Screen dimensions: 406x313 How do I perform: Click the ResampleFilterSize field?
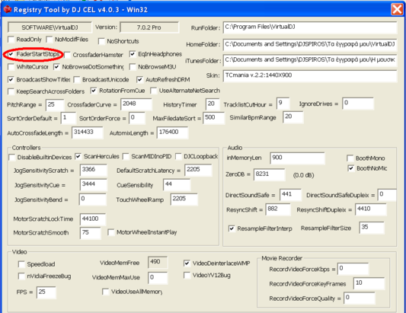(372, 228)
